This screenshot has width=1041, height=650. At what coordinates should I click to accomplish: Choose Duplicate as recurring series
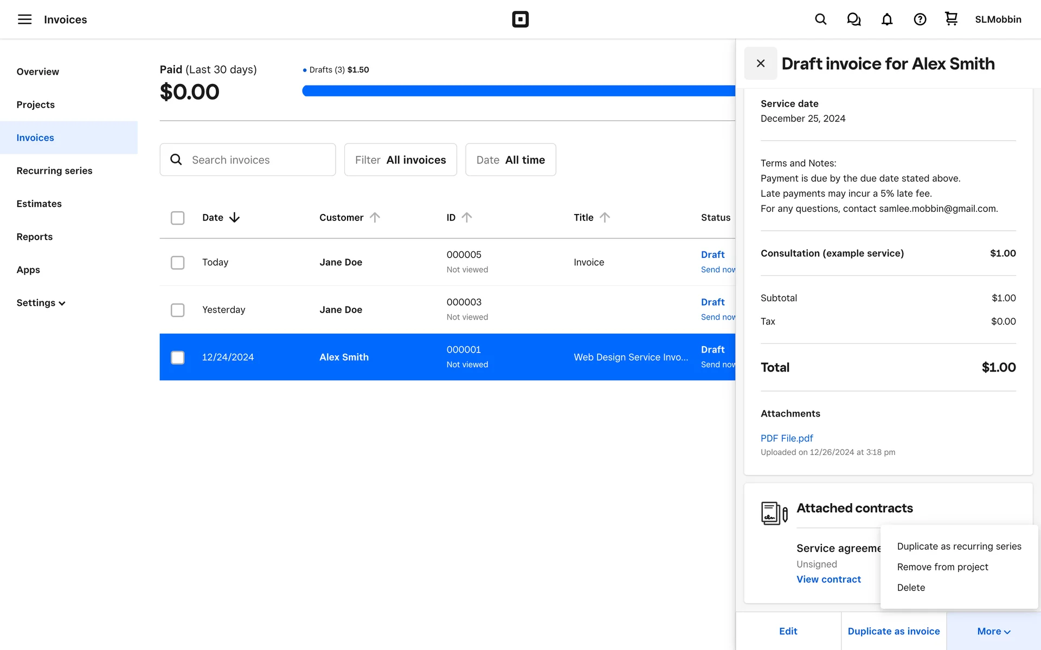[959, 546]
